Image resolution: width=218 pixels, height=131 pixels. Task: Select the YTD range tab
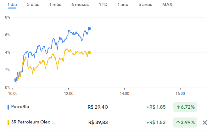coord(103,5)
